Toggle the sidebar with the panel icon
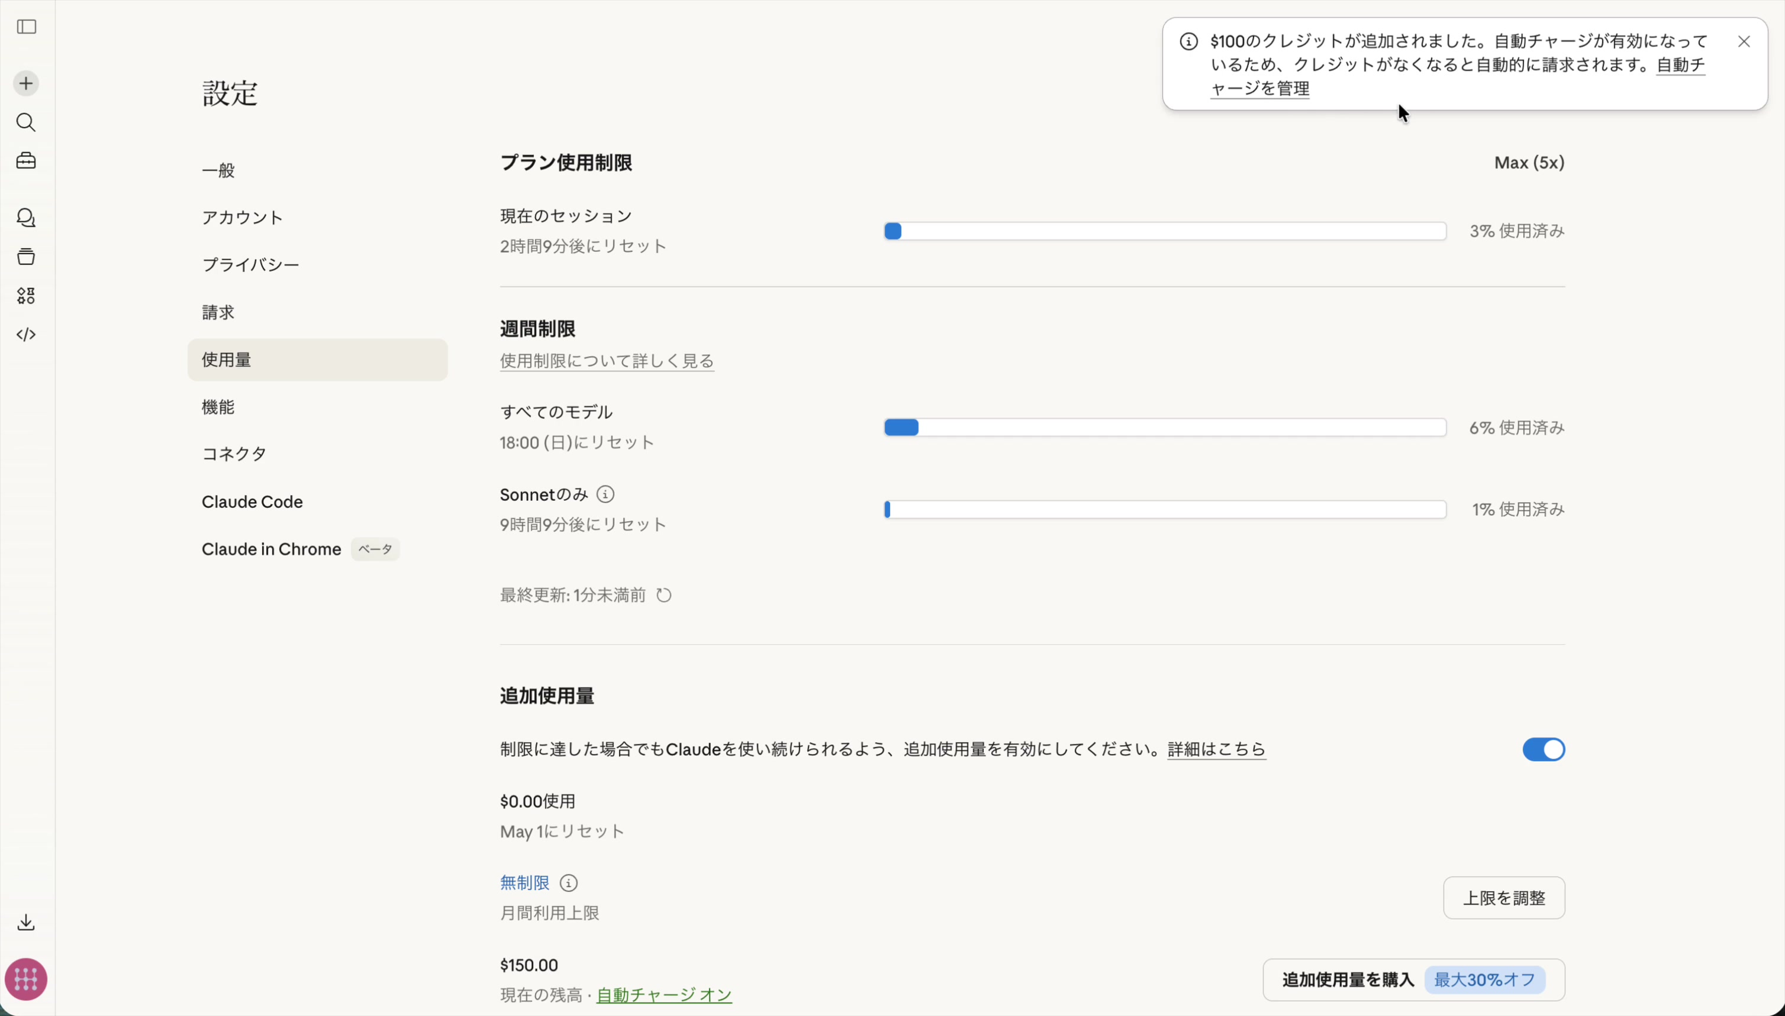 coord(27,27)
